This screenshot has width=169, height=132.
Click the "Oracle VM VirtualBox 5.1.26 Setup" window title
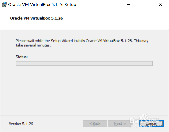(x=42, y=5)
